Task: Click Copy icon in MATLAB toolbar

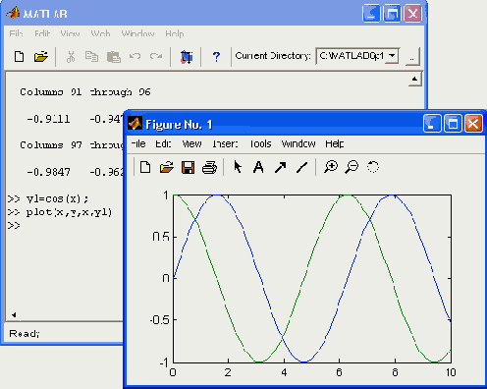Action: pyautogui.click(x=91, y=57)
